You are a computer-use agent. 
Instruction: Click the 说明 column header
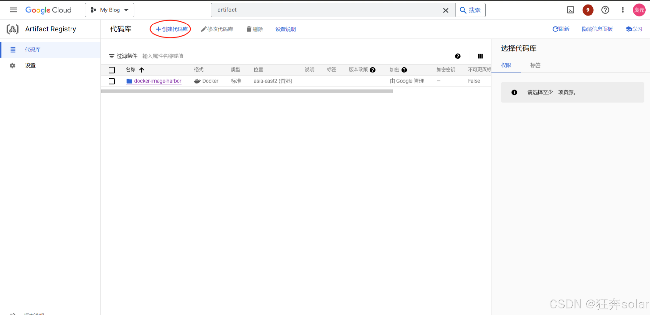point(309,70)
